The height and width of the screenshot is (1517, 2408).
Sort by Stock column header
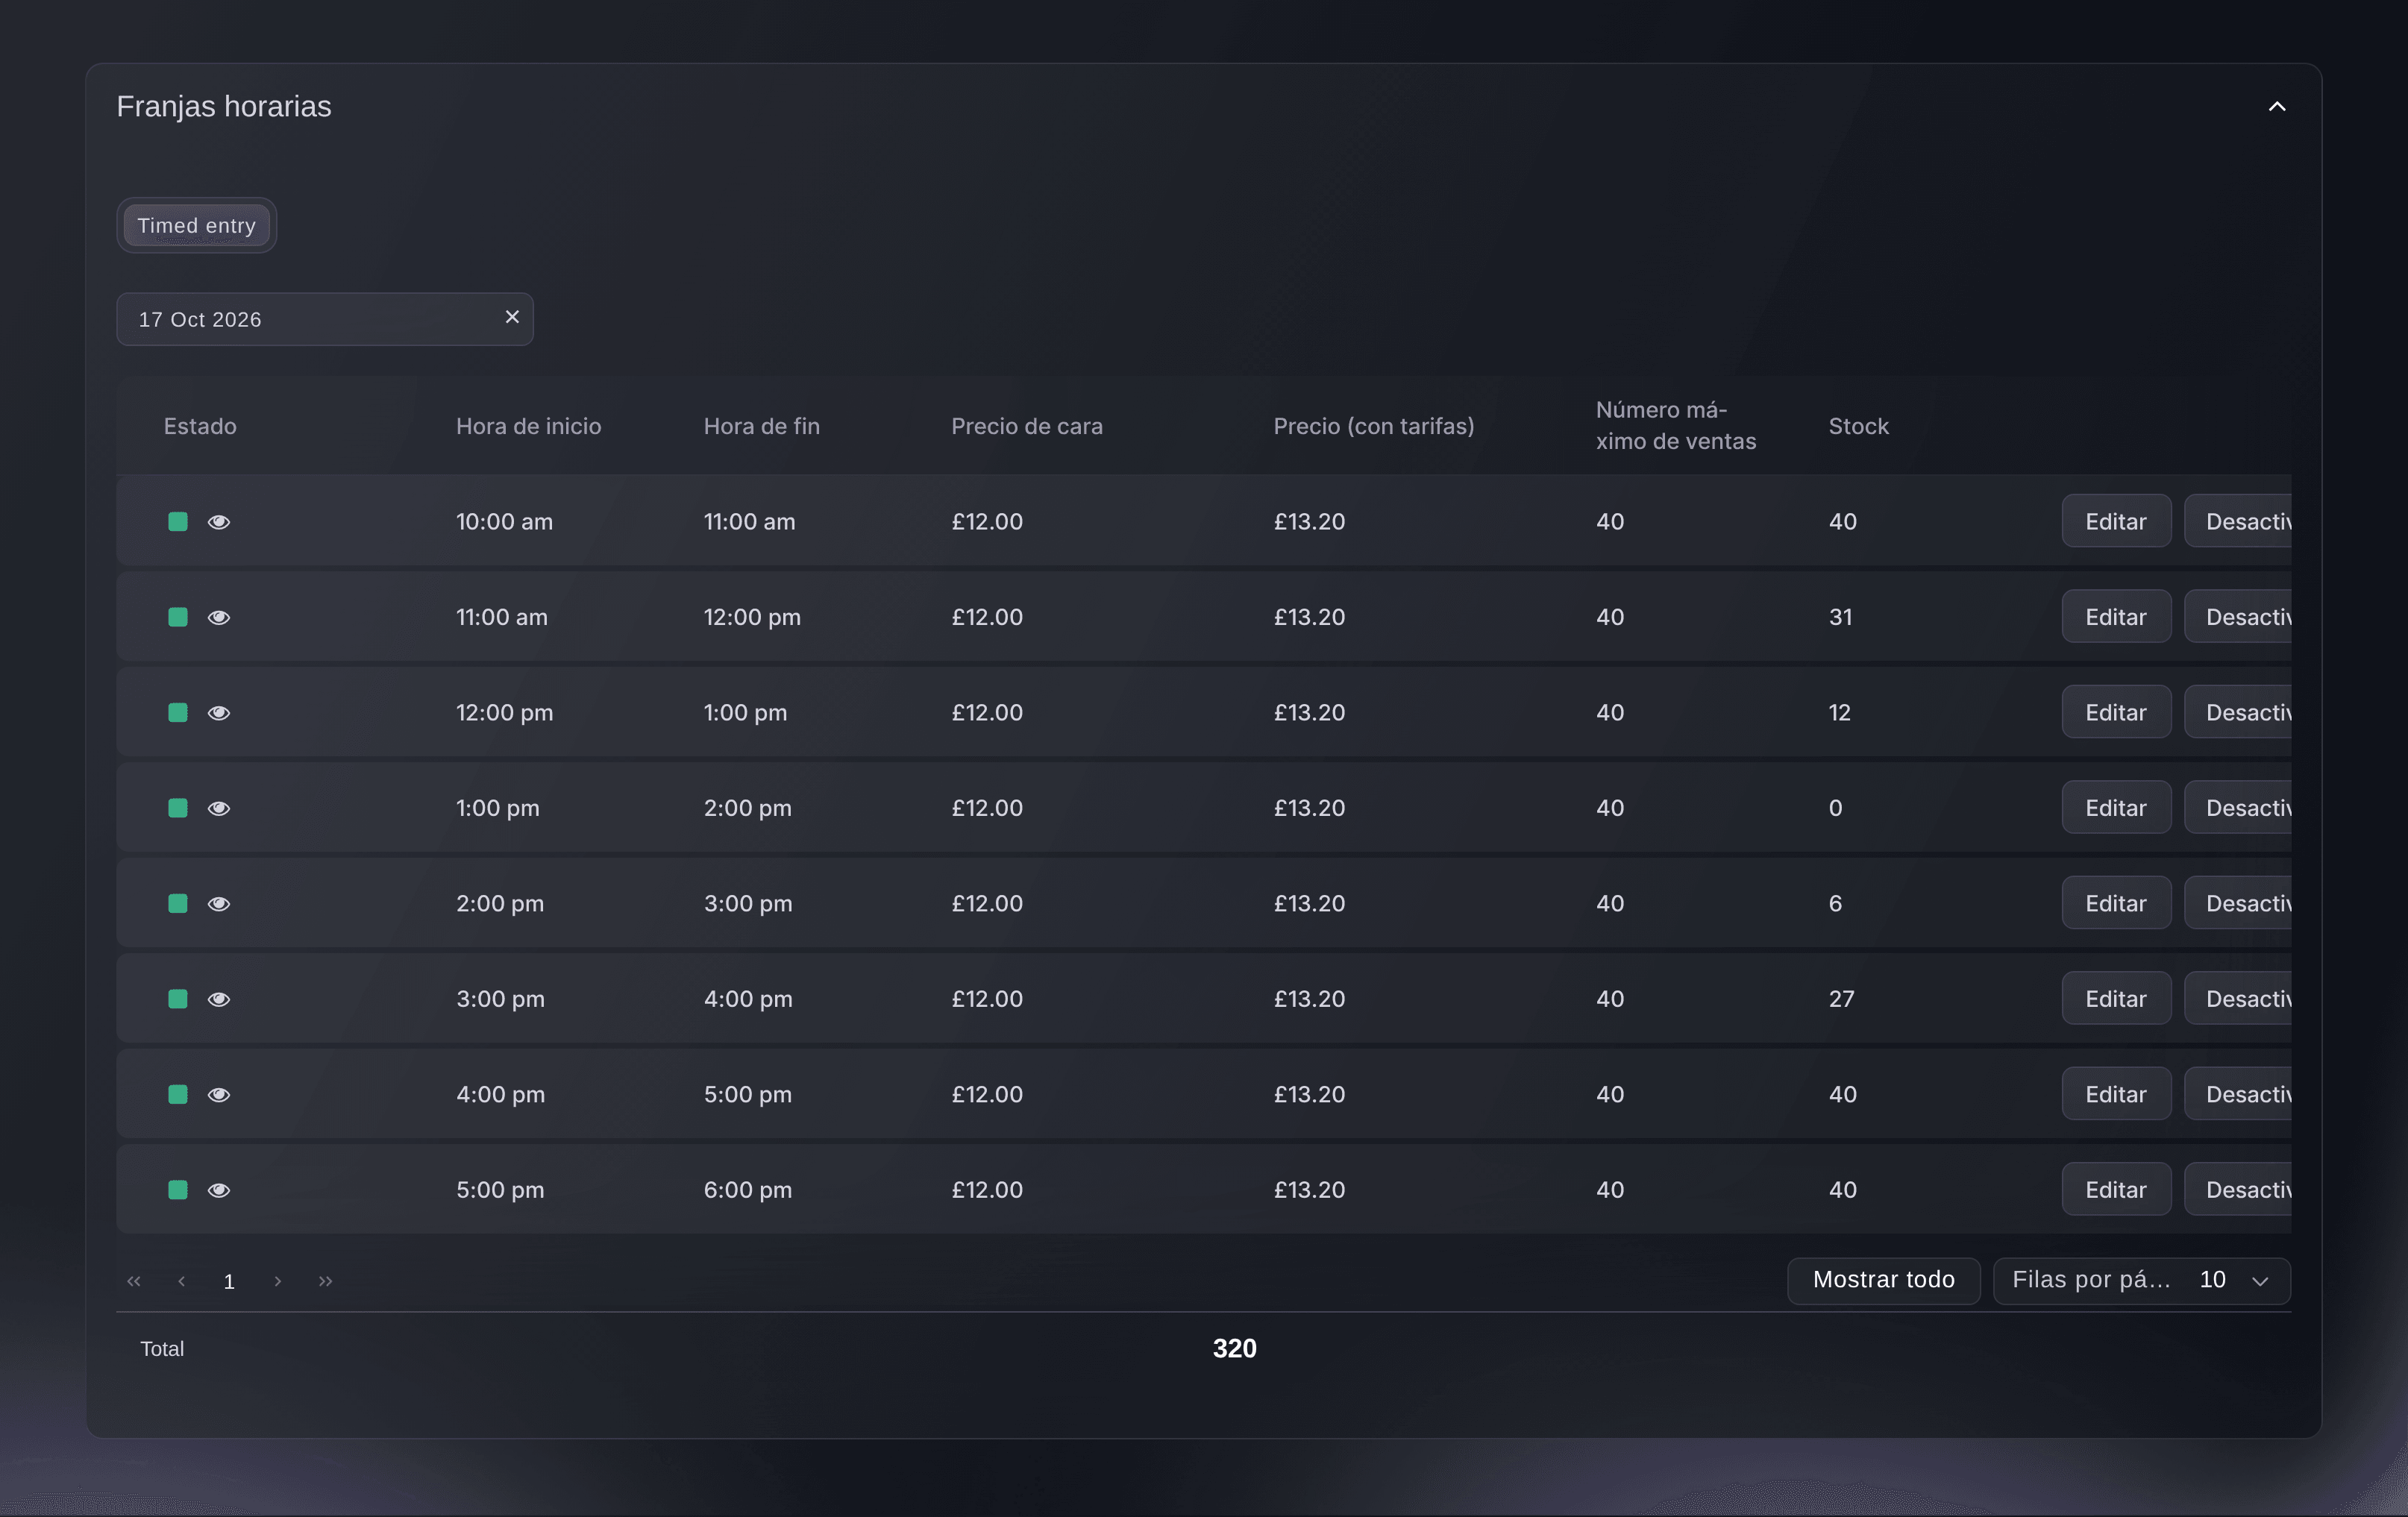[x=1858, y=426]
